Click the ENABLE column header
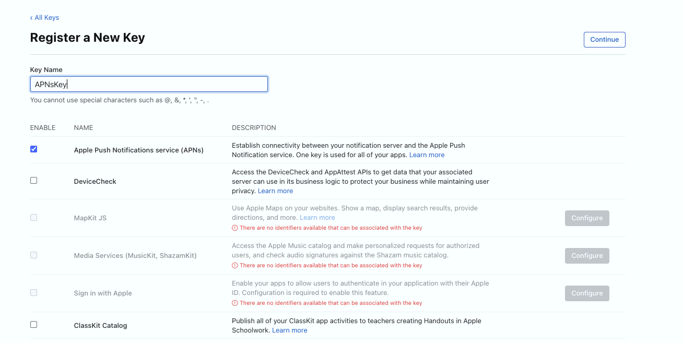This screenshot has height=343, width=683. [43, 128]
